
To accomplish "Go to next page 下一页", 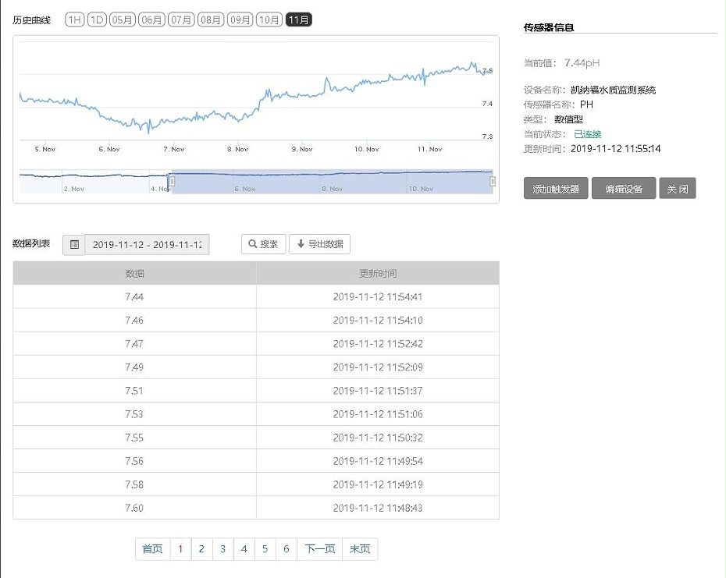I will (319, 549).
